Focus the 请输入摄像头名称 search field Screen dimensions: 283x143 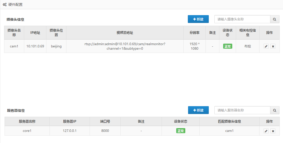click(242, 19)
